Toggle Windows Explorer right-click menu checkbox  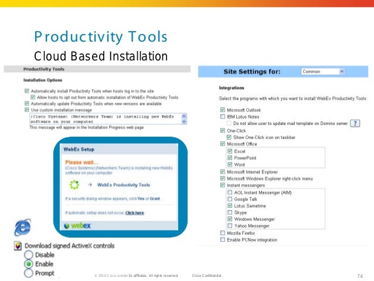[223, 178]
